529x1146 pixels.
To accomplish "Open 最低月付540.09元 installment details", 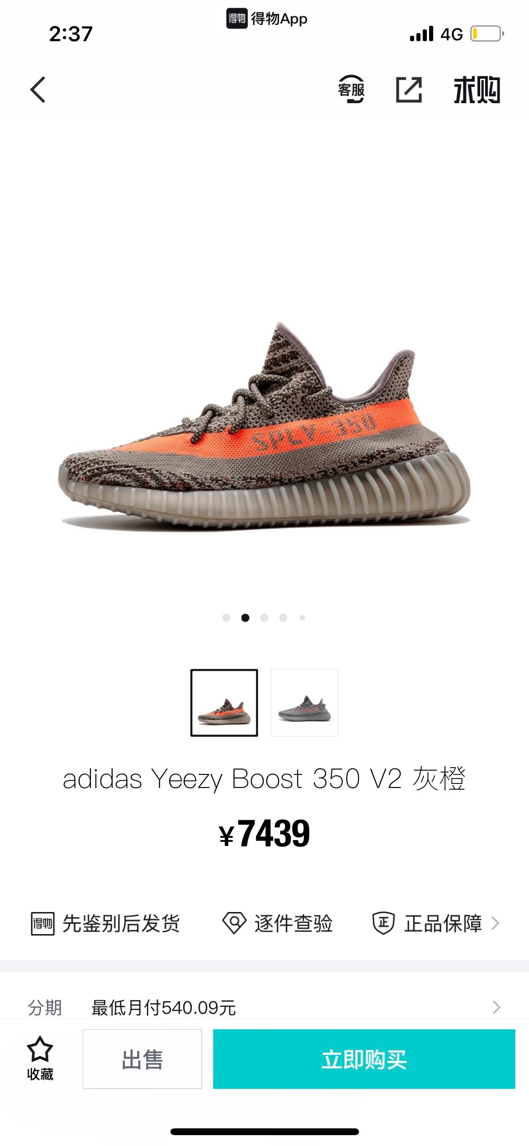I will tap(164, 1008).
